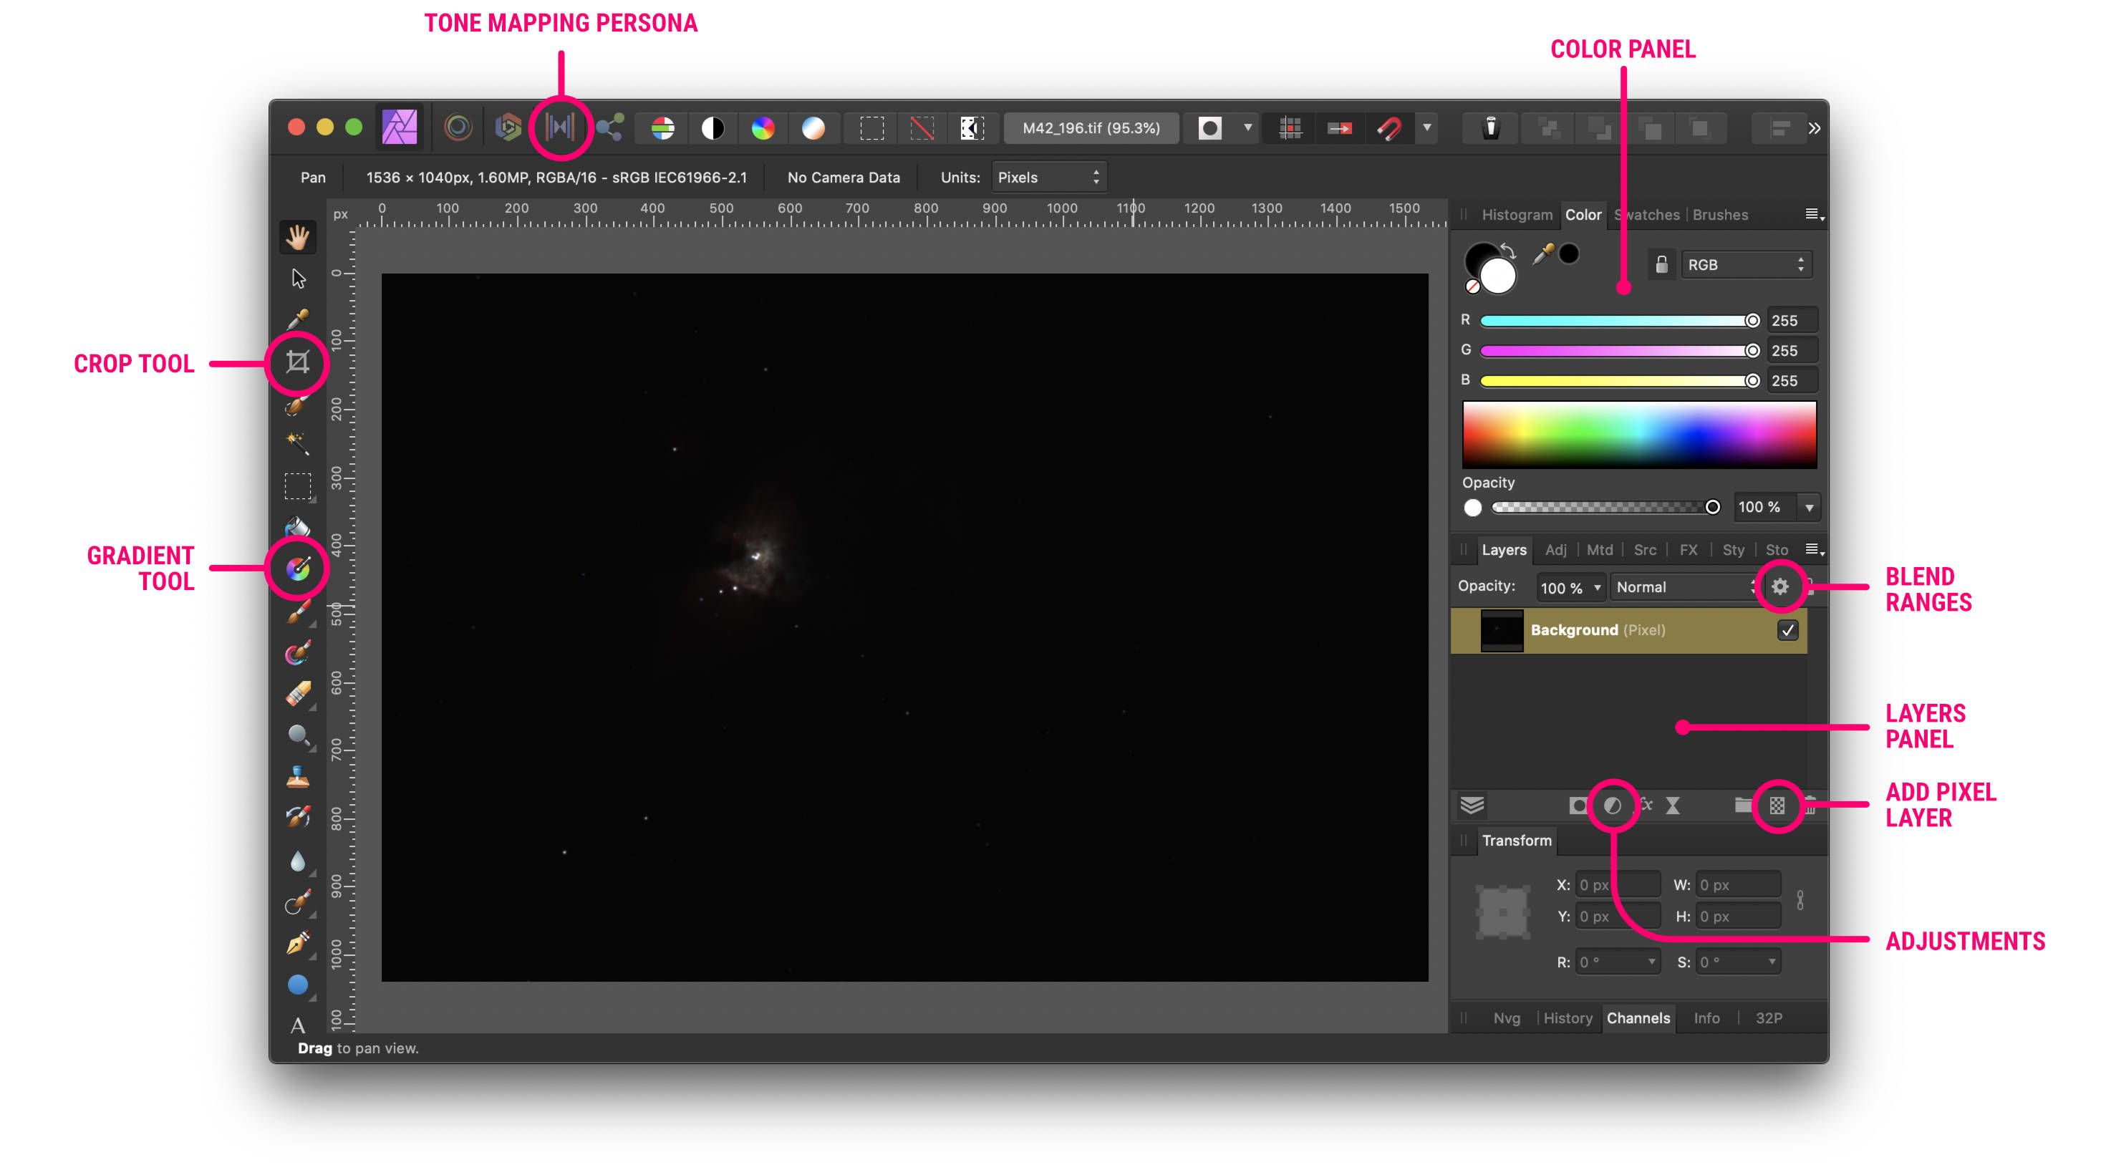This screenshot has width=2111, height=1170.
Task: Add a new pixel layer
Action: 1777,806
